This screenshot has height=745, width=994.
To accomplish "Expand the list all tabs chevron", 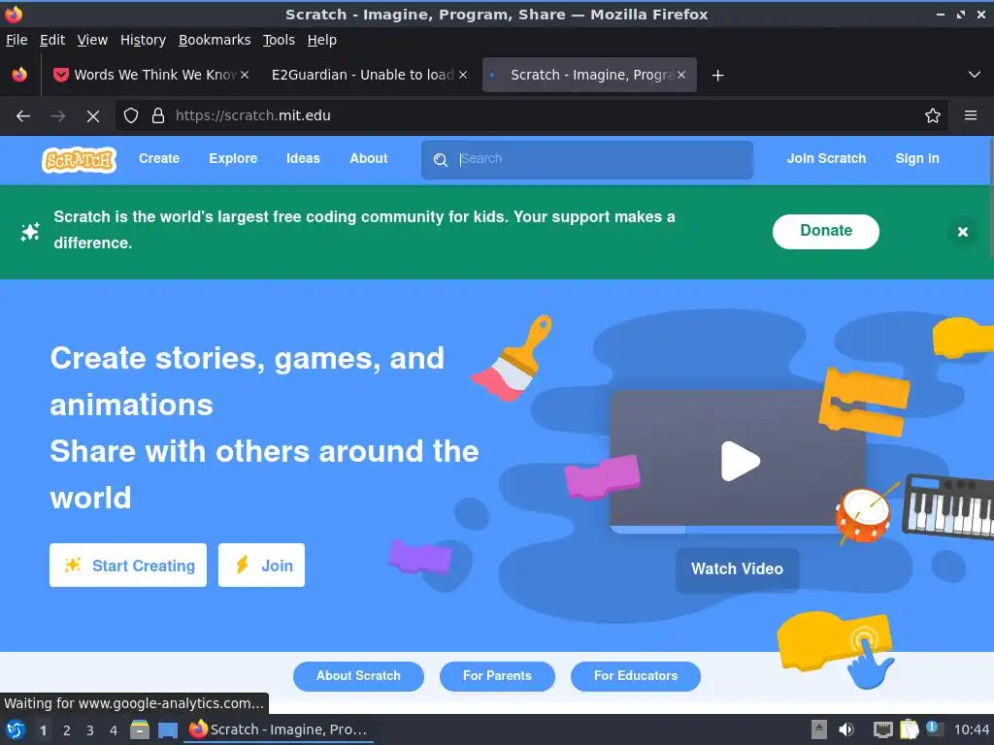I will 975,75.
